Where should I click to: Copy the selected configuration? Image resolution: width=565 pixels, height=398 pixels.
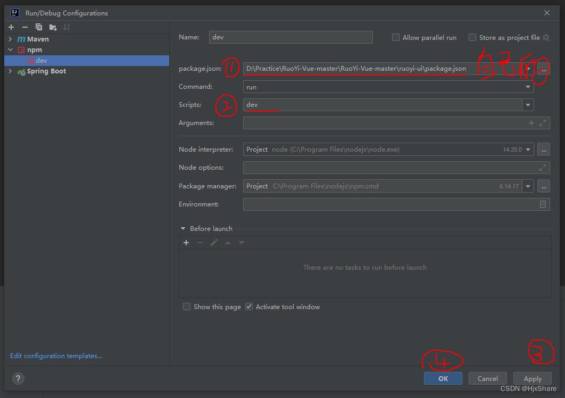38,27
